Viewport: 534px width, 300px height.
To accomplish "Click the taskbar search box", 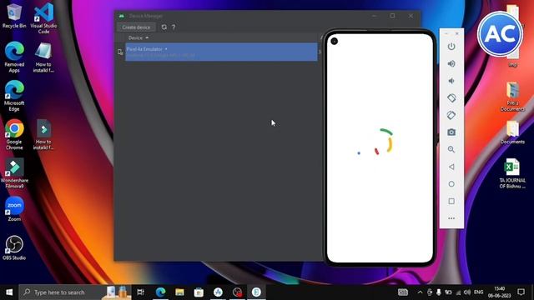I will tap(75, 292).
